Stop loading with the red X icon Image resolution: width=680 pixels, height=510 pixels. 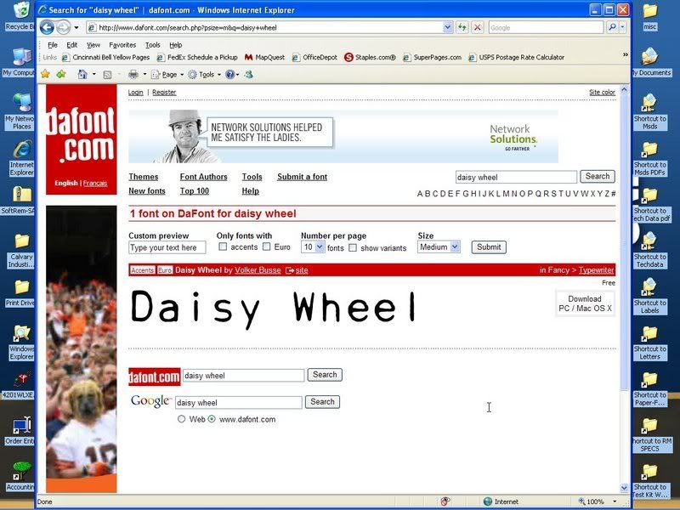click(x=478, y=27)
